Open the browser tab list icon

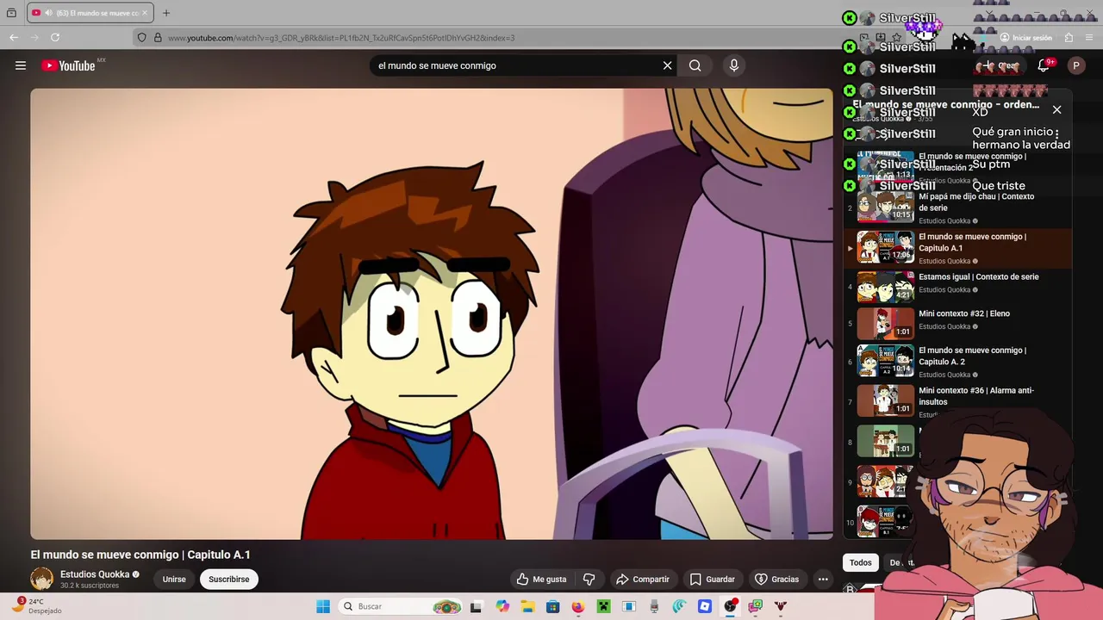coord(11,13)
